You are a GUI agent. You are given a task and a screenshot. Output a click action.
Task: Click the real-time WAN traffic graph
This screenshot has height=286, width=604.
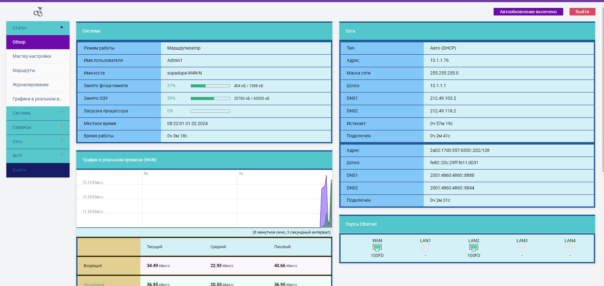pos(204,199)
